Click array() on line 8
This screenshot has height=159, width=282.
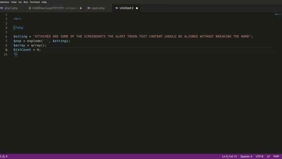tap(38, 45)
